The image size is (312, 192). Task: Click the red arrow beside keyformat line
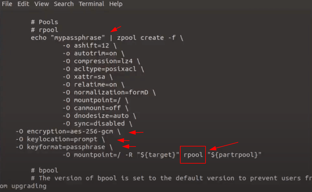click(x=129, y=147)
